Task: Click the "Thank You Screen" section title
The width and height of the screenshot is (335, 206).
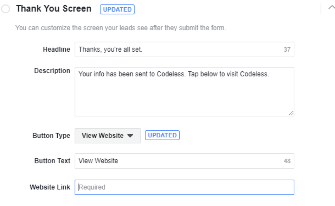Action: tap(53, 9)
